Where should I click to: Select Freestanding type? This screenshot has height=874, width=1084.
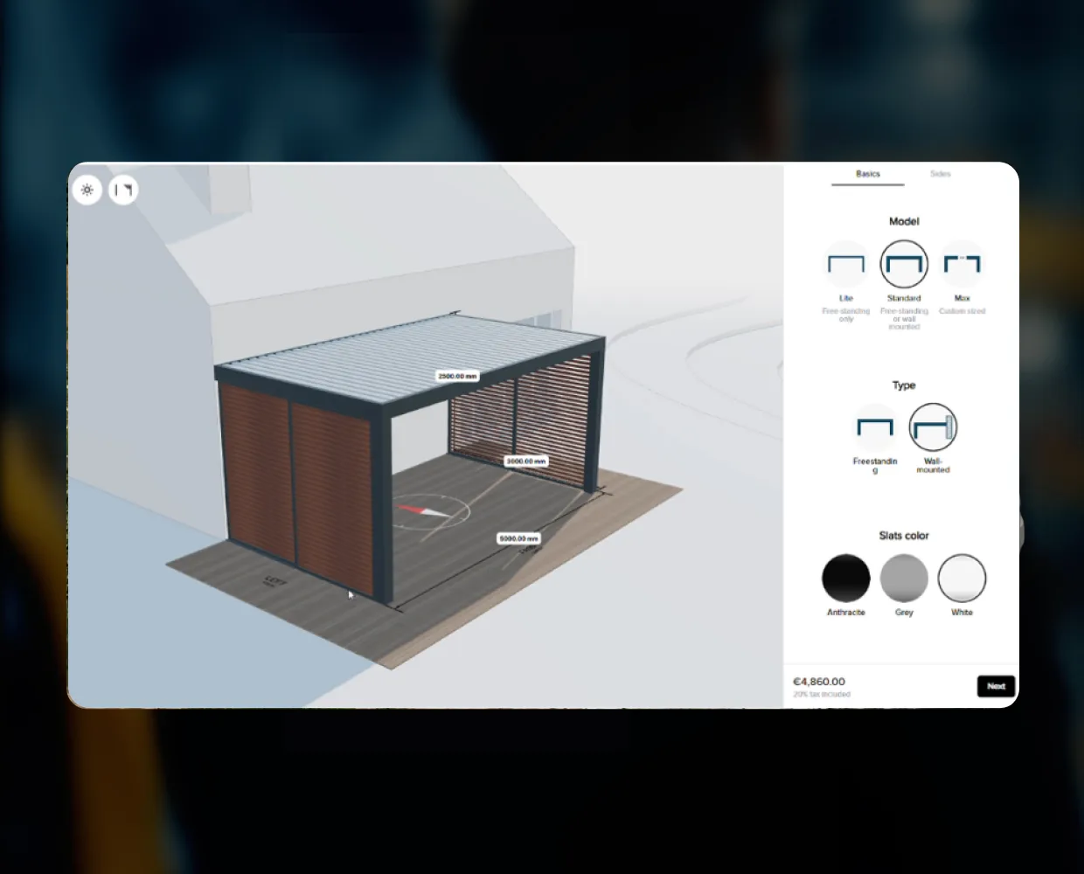tap(875, 427)
